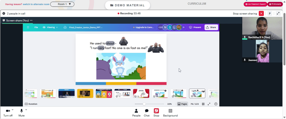Toggle the Duration panel

(31, 104)
